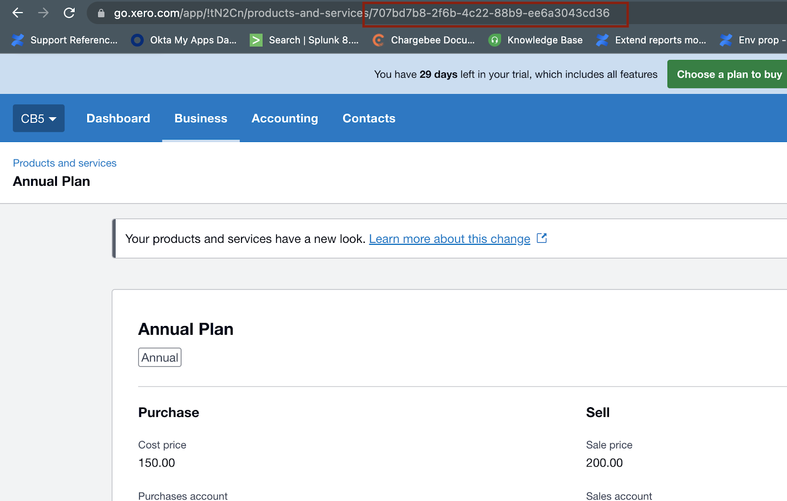Image resolution: width=787 pixels, height=501 pixels.
Task: Click the browser back arrow
Action: point(18,13)
